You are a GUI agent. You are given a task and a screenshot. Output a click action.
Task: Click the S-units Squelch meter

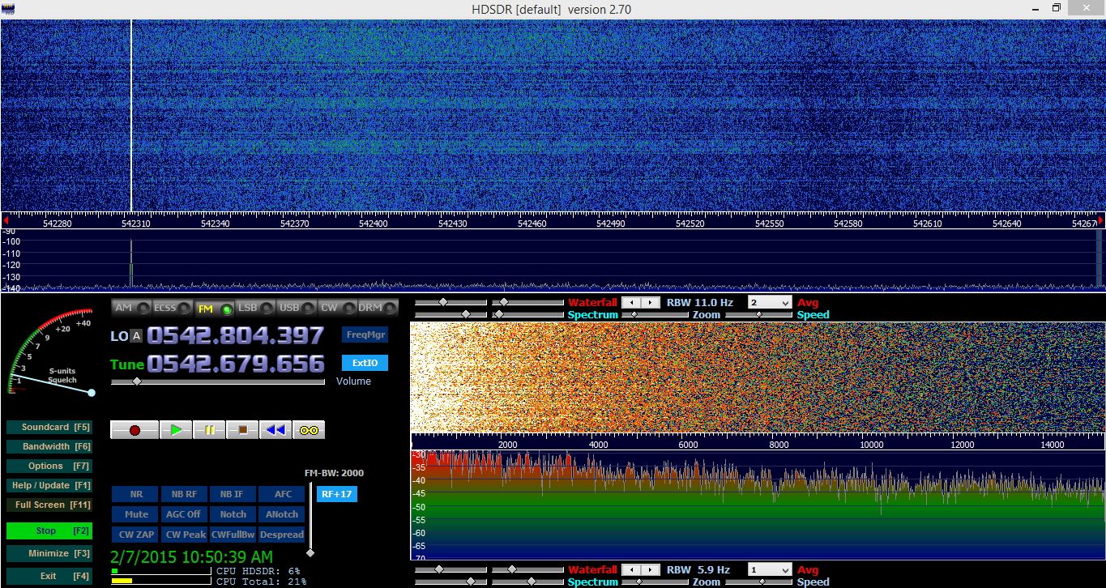[x=50, y=351]
